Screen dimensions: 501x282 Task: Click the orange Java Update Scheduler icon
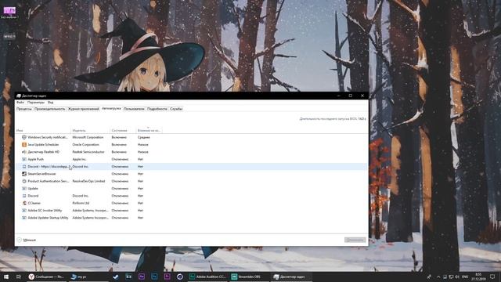tap(24, 144)
